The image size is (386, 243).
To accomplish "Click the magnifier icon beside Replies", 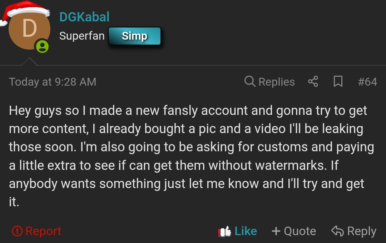I will (250, 82).
